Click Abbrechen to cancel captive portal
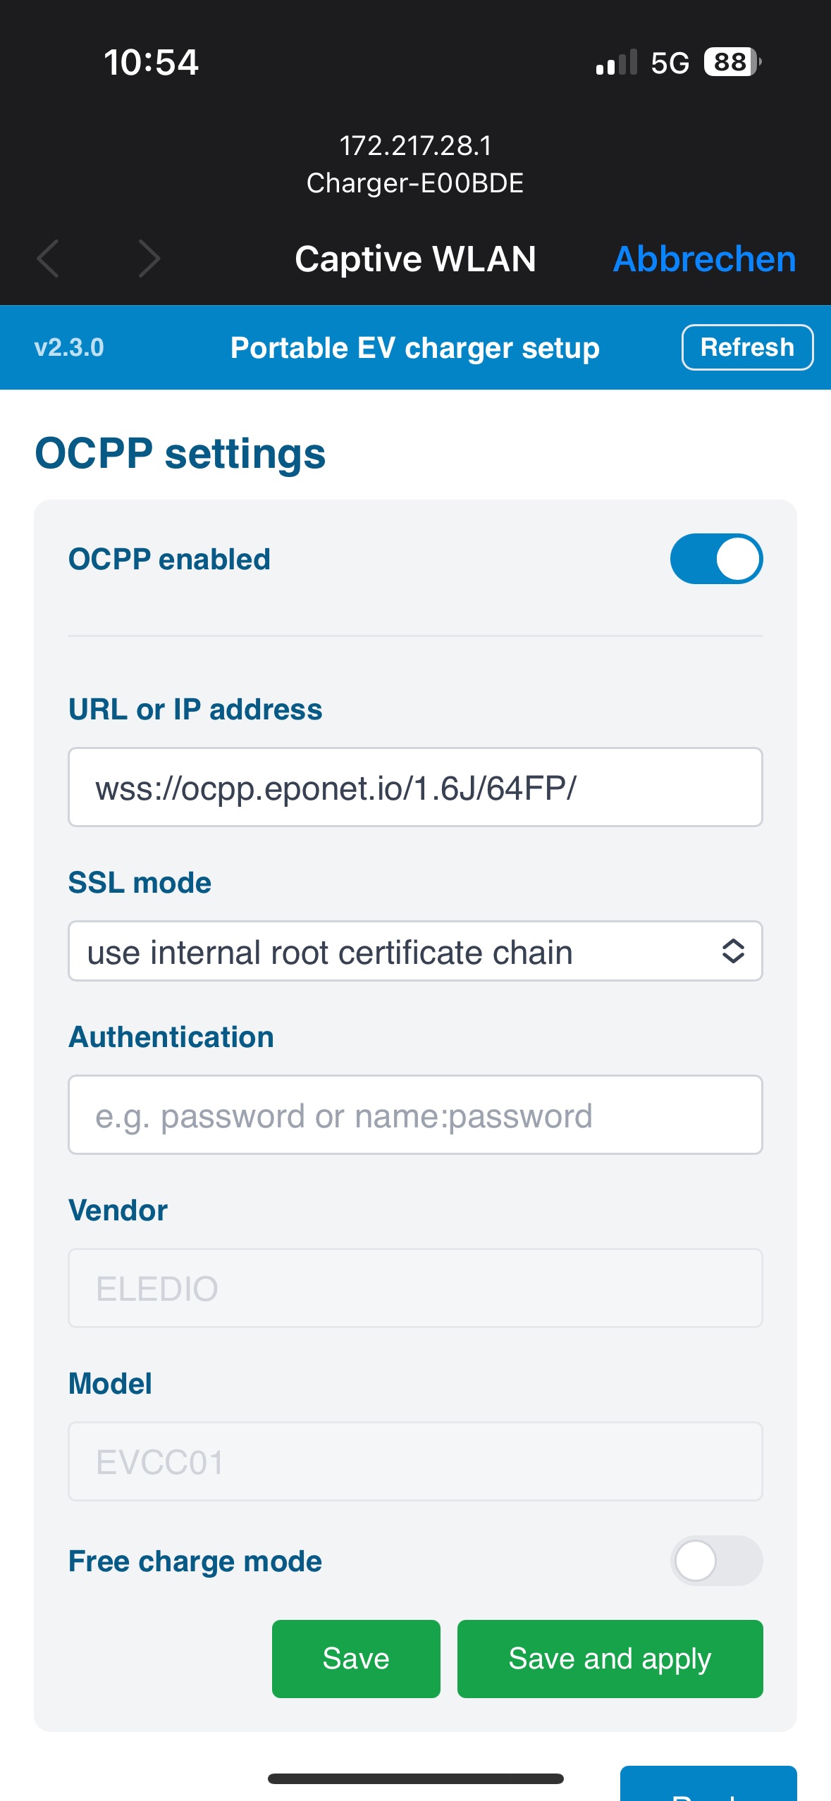This screenshot has height=1801, width=831. point(705,259)
